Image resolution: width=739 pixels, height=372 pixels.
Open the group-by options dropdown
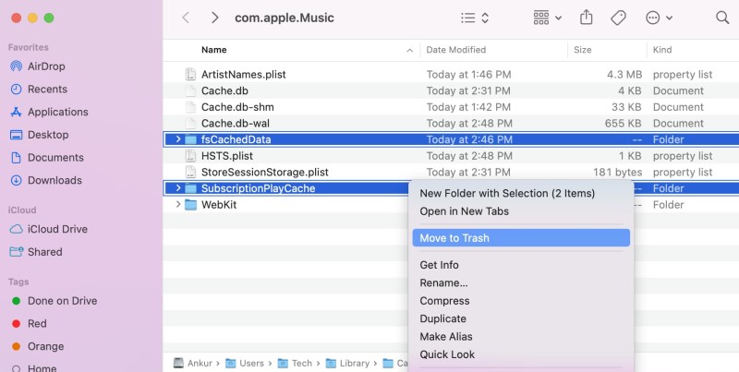click(547, 18)
